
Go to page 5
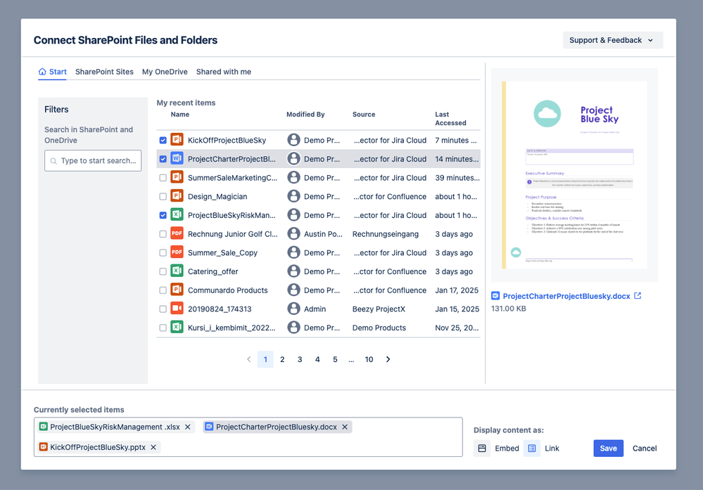[335, 359]
